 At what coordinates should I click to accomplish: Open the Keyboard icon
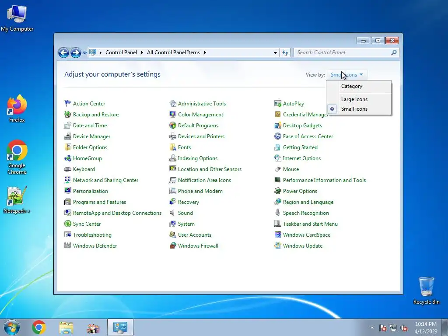click(68, 169)
